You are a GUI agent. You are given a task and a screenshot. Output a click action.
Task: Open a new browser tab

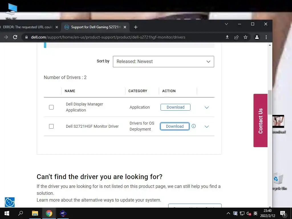coord(135,27)
